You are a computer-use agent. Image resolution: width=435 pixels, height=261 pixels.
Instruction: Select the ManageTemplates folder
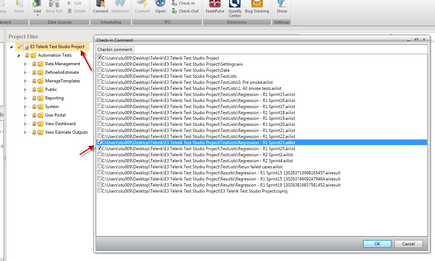(x=62, y=81)
